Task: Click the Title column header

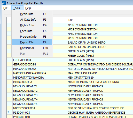Action: (x=100, y=20)
